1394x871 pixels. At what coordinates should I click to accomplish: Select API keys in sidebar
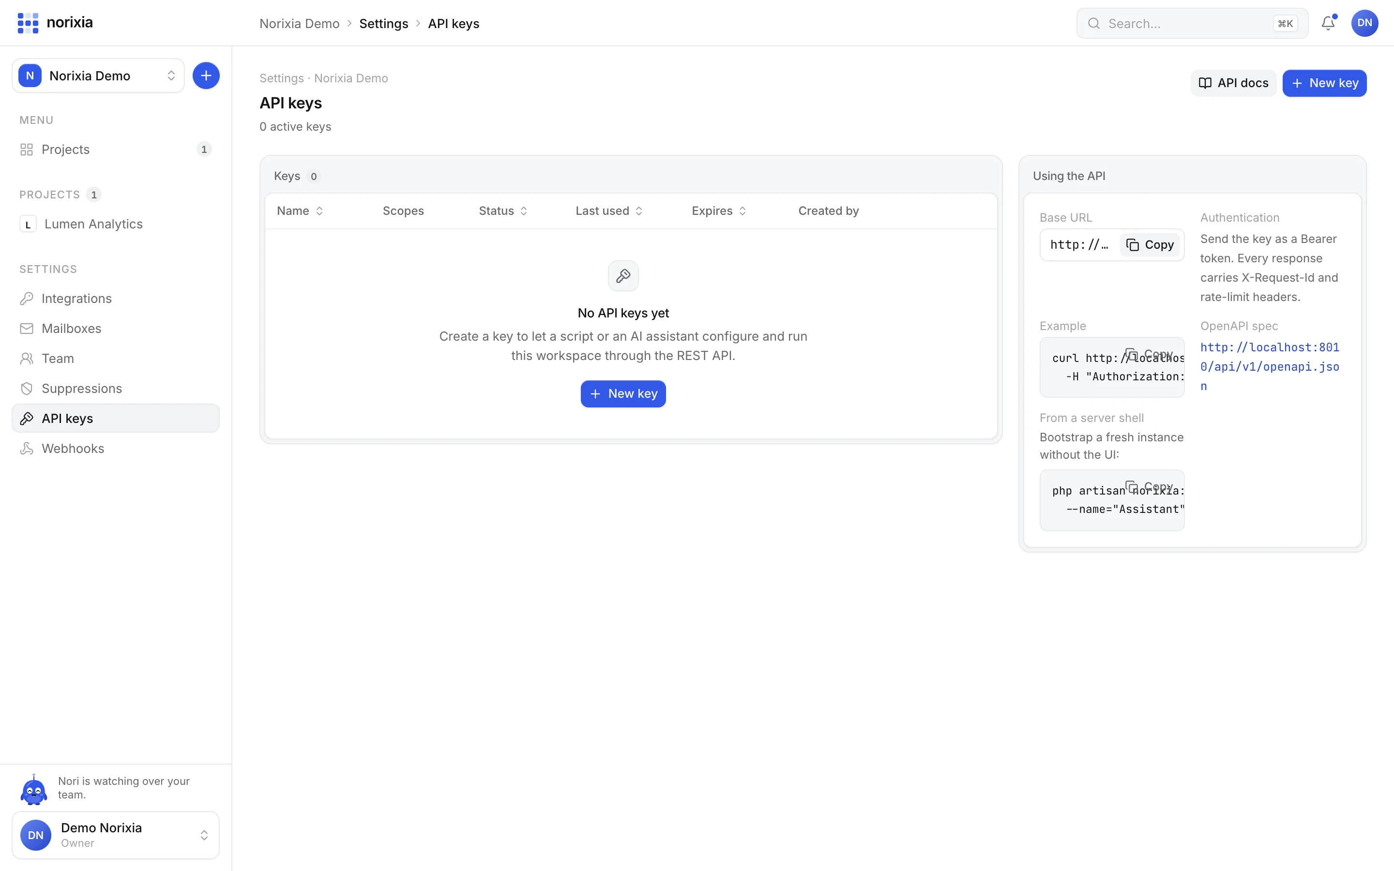coord(115,418)
